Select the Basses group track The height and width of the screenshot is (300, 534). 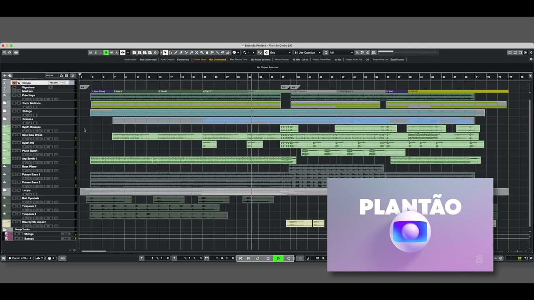click(x=29, y=239)
